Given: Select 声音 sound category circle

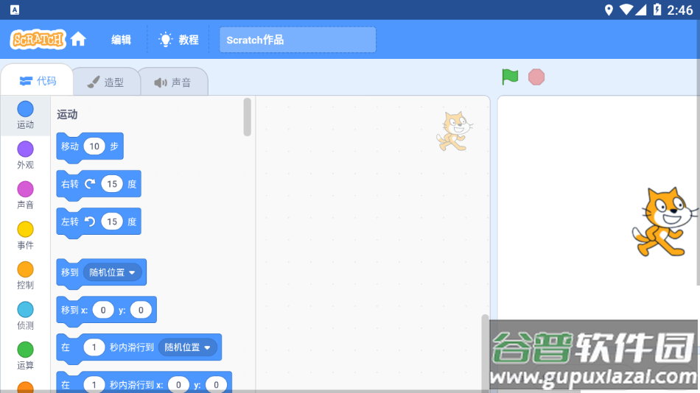Looking at the screenshot, I should coord(26,189).
